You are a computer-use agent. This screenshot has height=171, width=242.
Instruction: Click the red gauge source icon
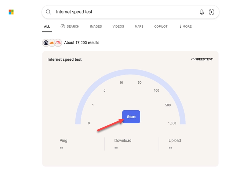(58, 43)
